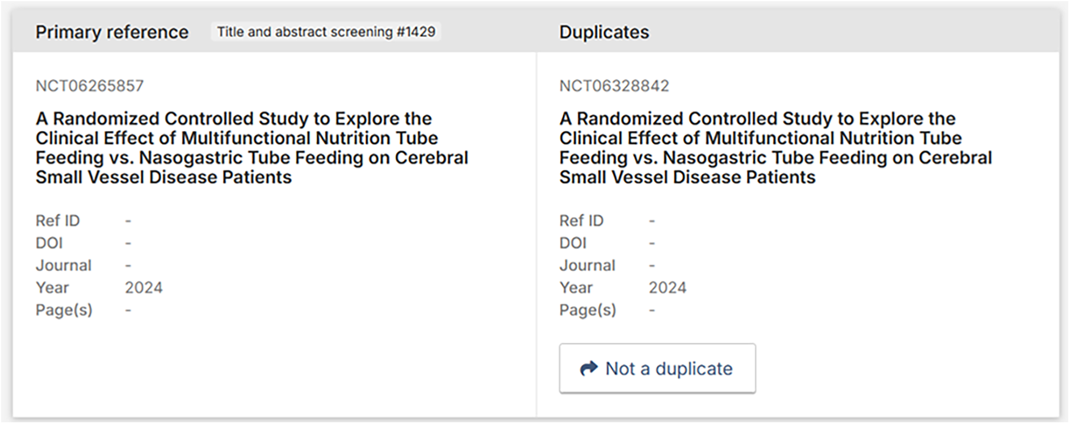The height and width of the screenshot is (424, 1070).
Task: Click the NCT06328842 identifier
Action: 614,86
